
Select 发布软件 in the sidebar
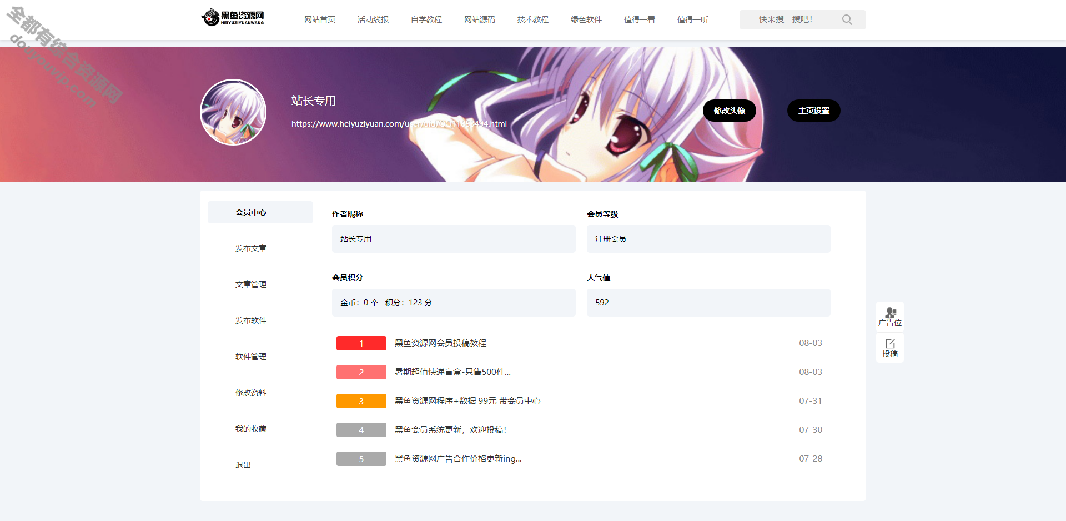[x=251, y=320]
